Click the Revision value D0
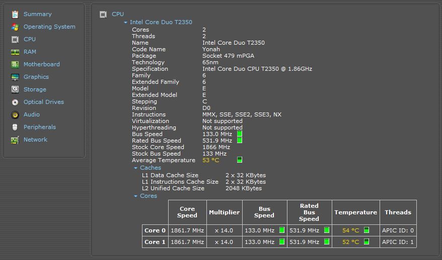Viewport: 442px width, 260px height. point(206,108)
